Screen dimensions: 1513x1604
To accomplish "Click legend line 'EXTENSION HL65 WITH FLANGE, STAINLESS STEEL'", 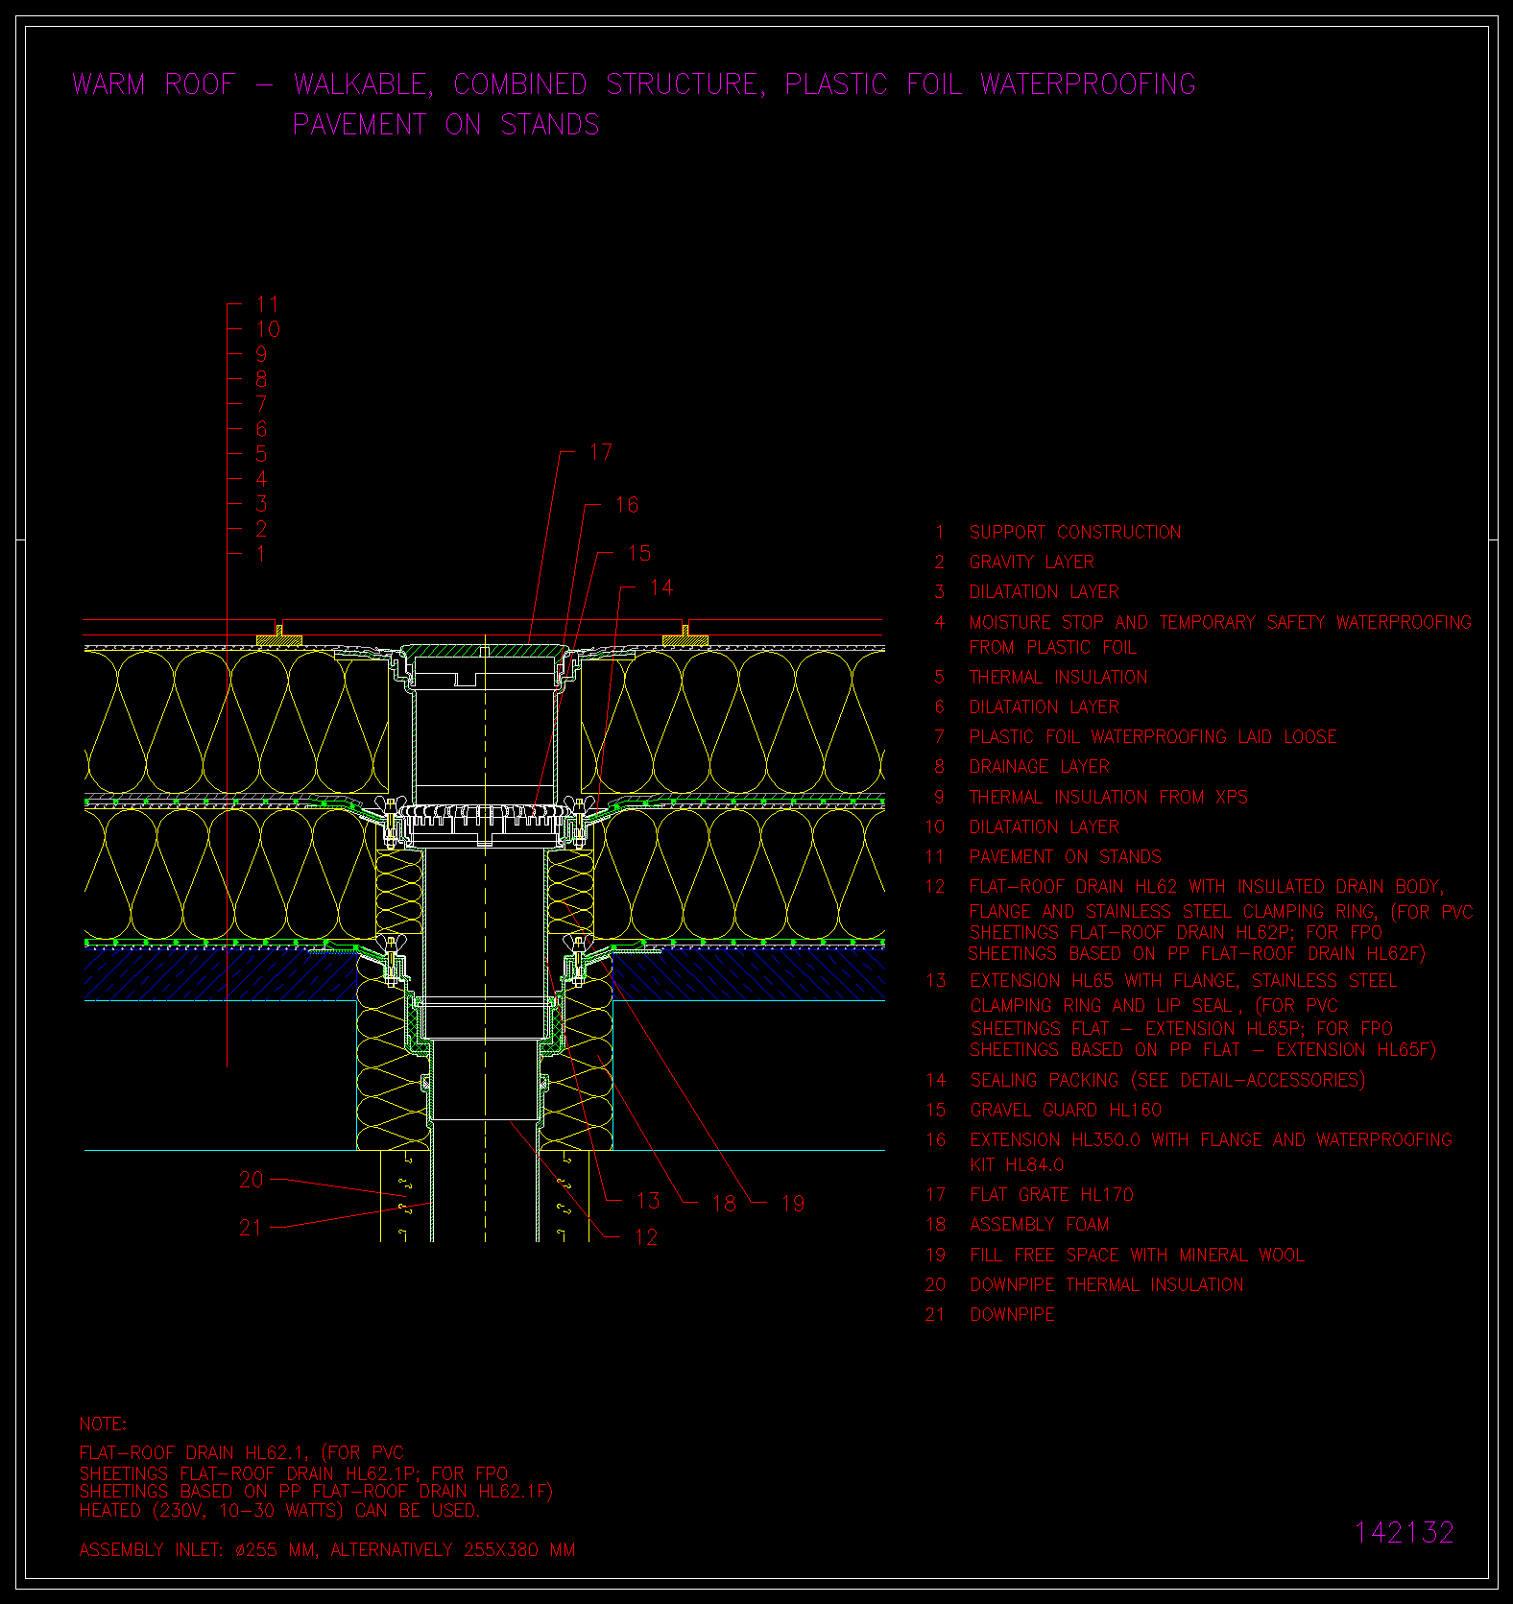I will (1184, 981).
